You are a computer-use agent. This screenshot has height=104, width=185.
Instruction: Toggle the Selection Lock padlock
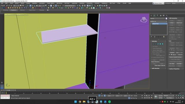pyautogui.click(x=102, y=96)
